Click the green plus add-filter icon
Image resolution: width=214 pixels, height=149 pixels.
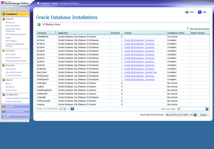coord(39,24)
